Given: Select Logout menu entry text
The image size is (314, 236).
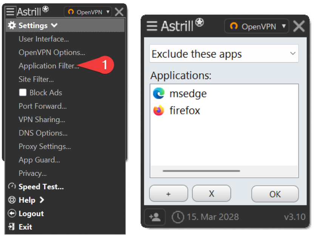Looking at the screenshot, I should point(31,214).
